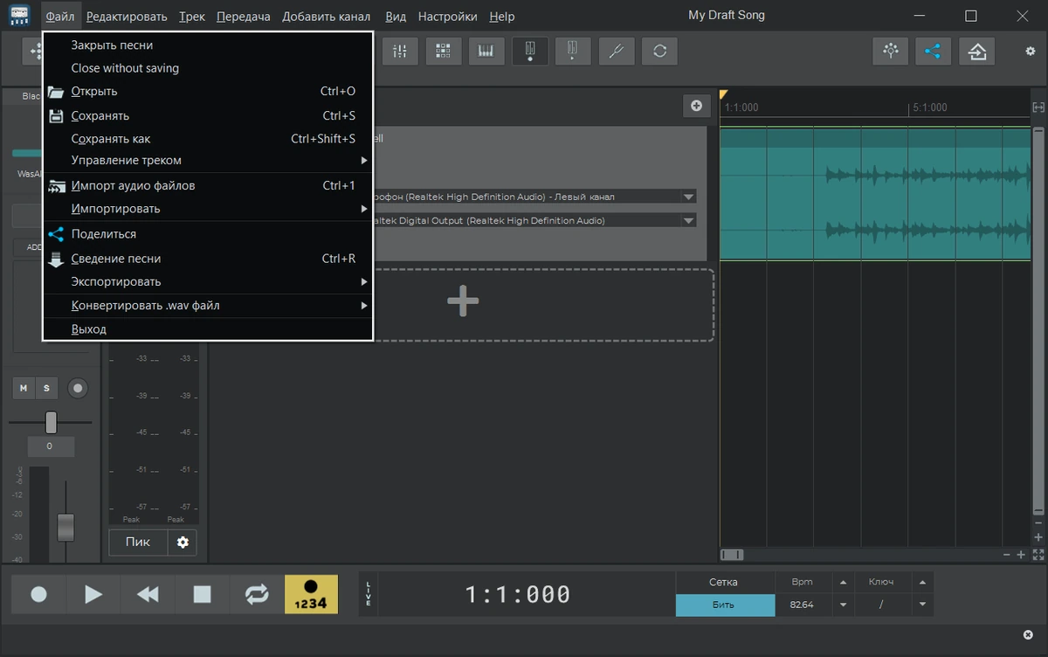Click the upload arrow toolbar icon
1048x657 pixels.
pos(977,52)
